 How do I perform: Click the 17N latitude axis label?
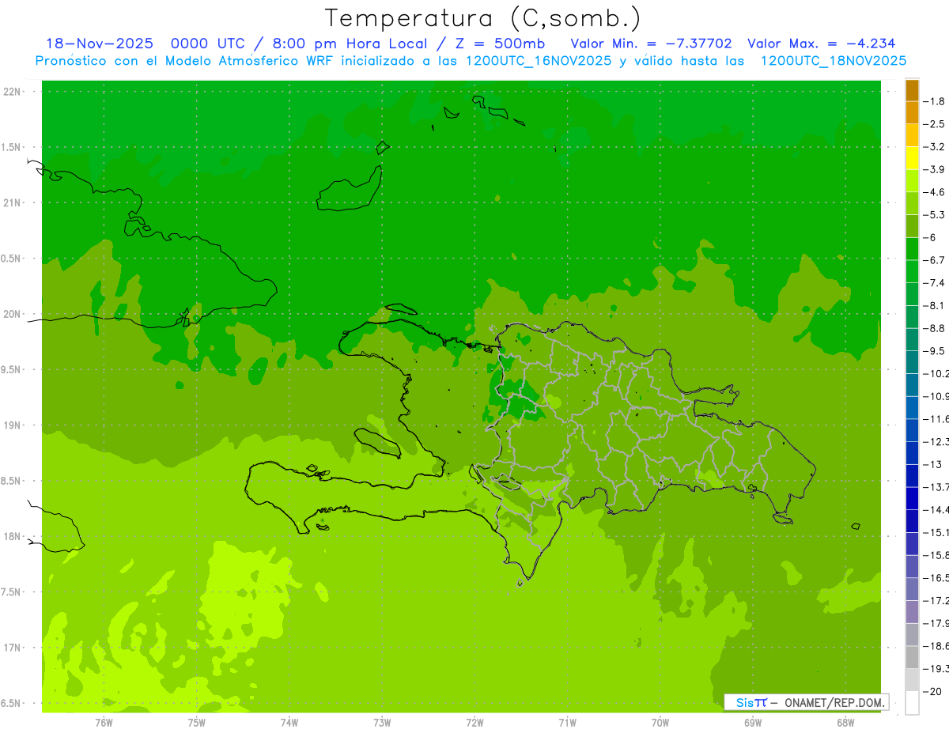click(x=12, y=648)
